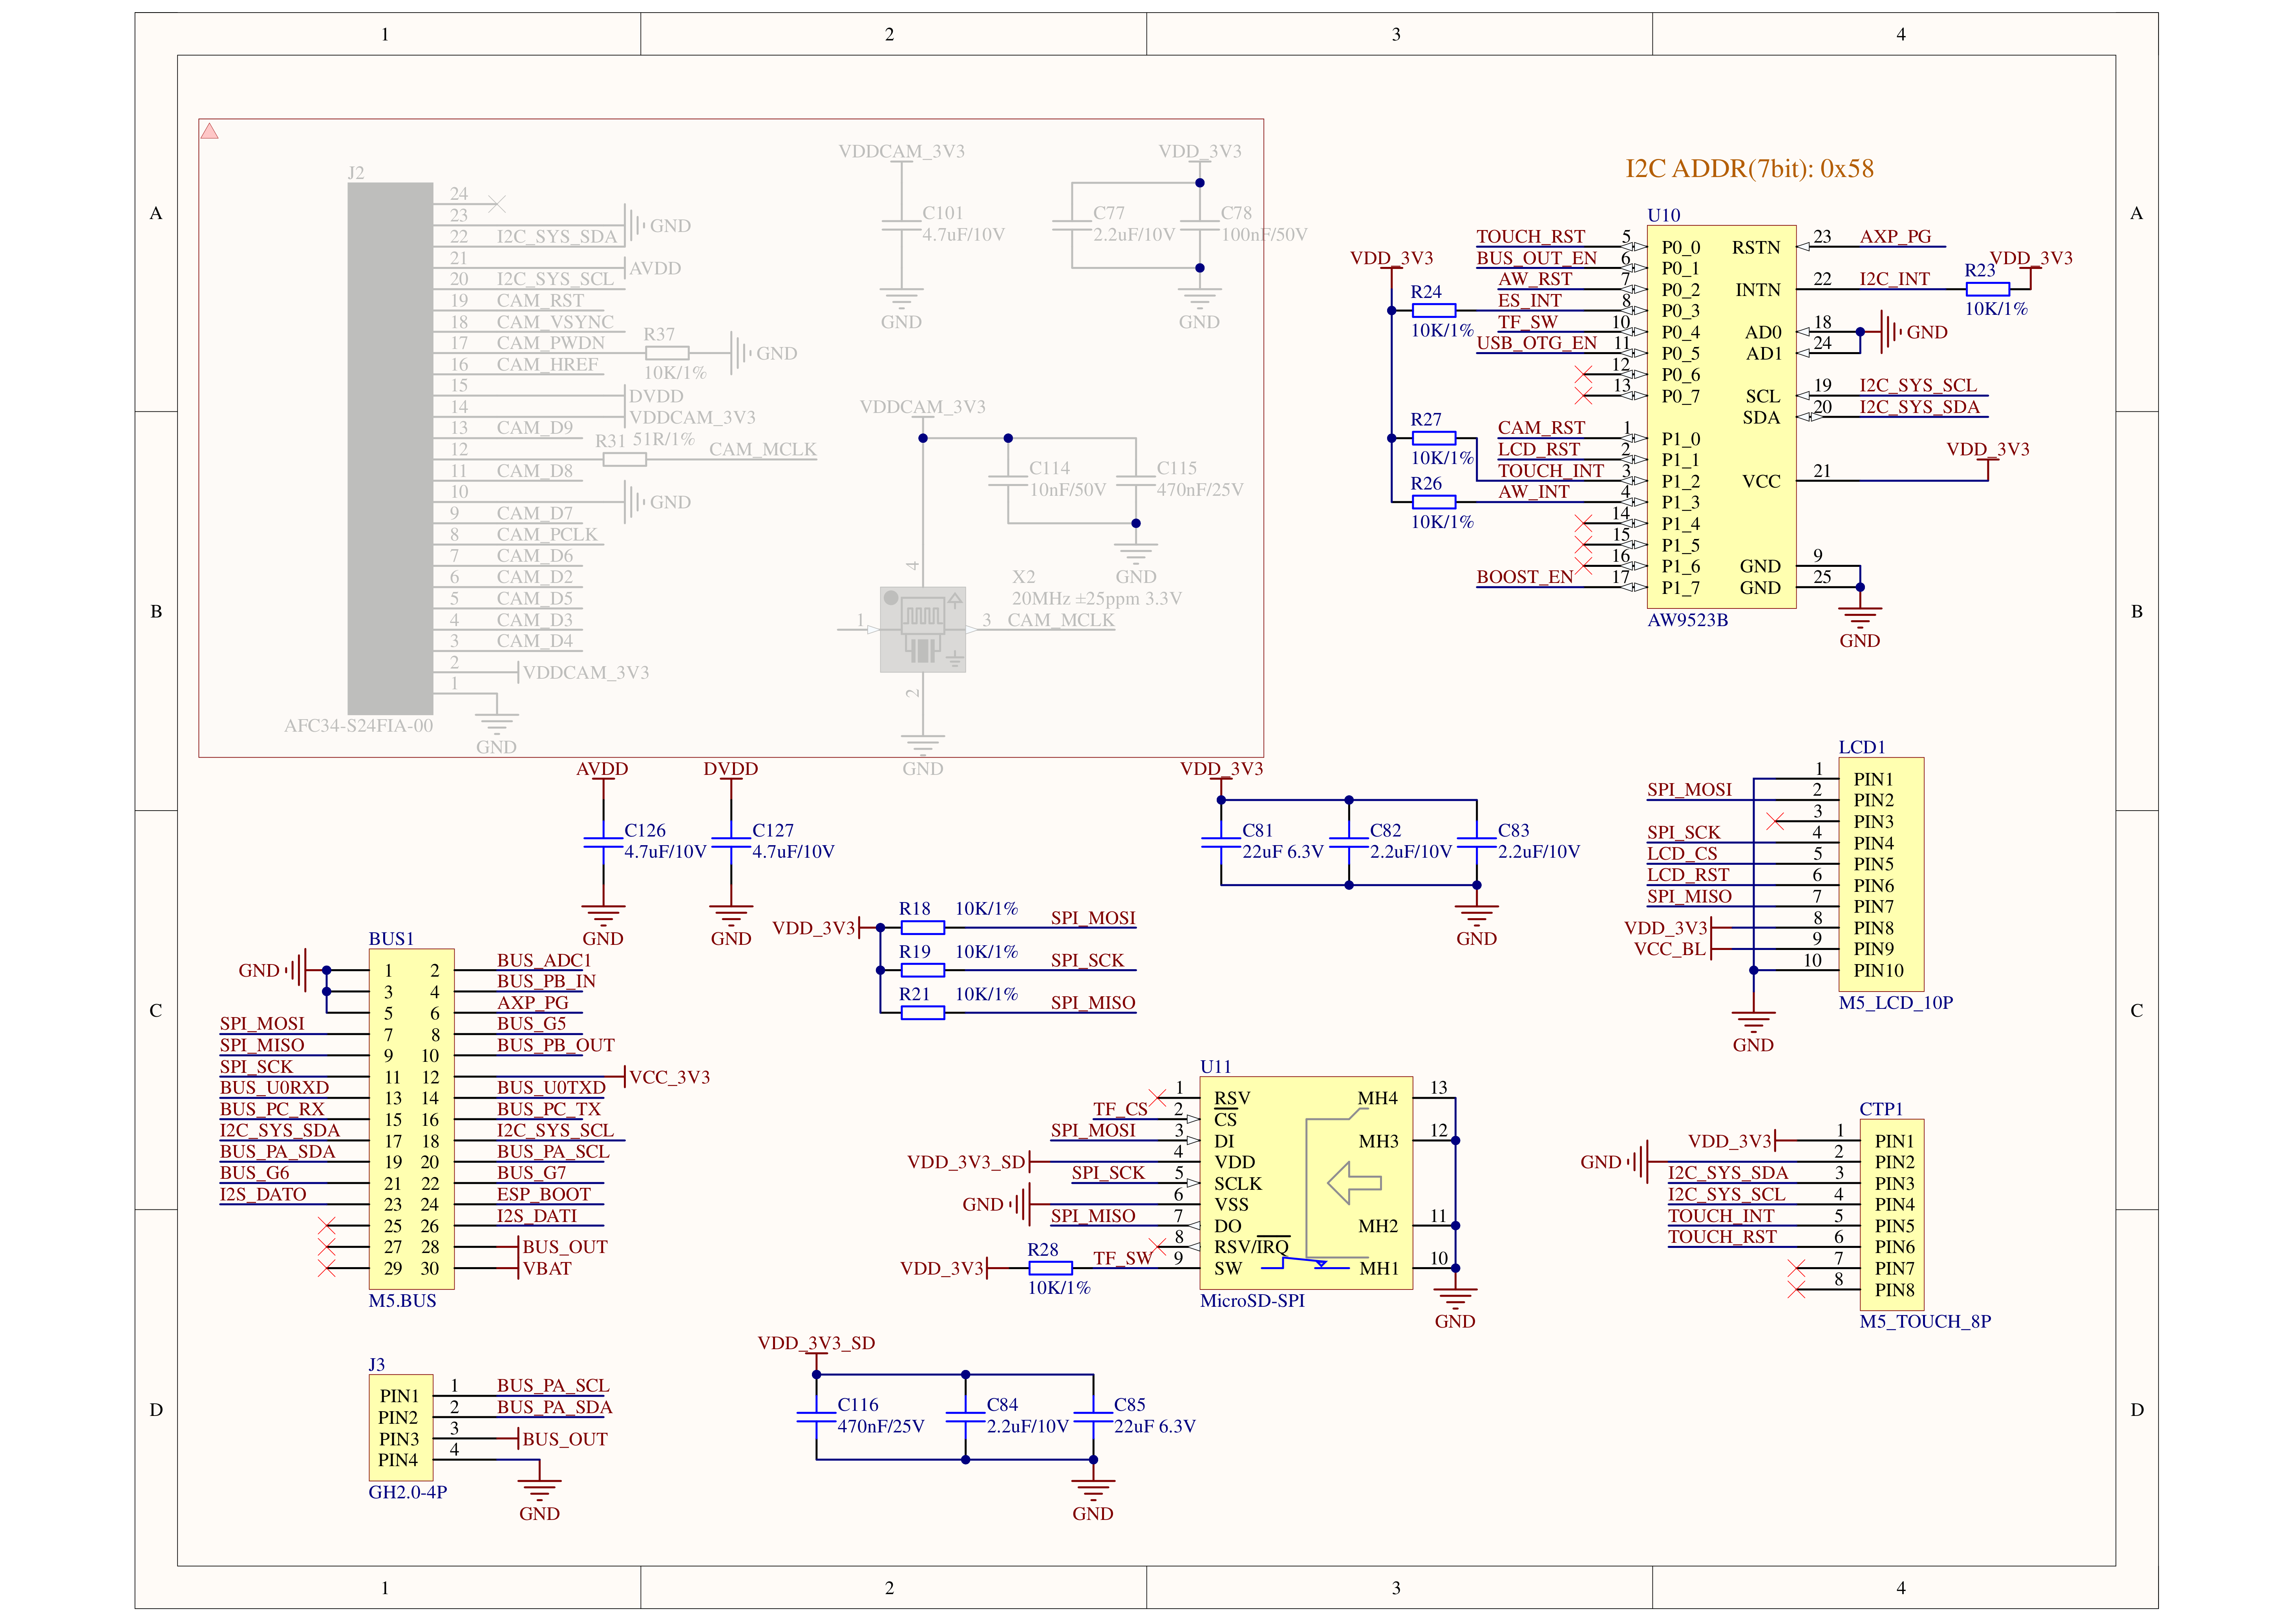Select capacitor C116 470nF

[x=816, y=1417]
